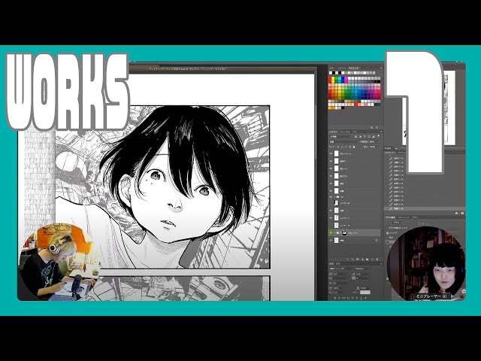Open the layer opacity dropdown arrow
The width and height of the screenshot is (481, 361).
click(x=378, y=142)
